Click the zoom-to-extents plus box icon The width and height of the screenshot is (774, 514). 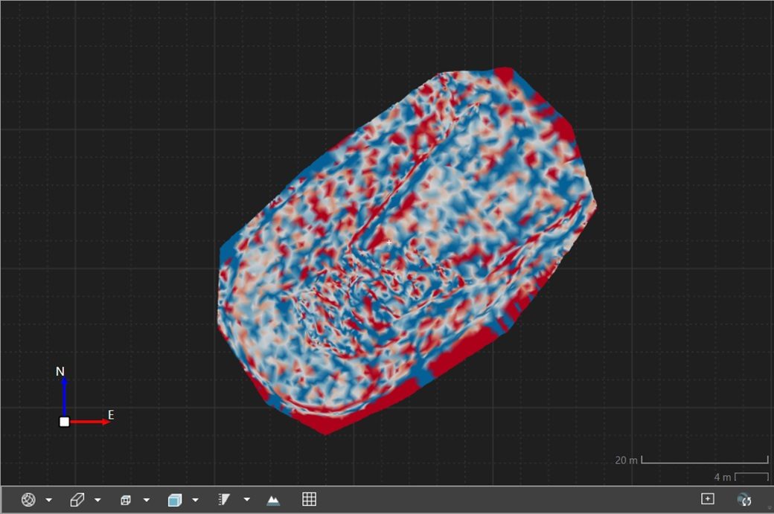[x=708, y=499]
